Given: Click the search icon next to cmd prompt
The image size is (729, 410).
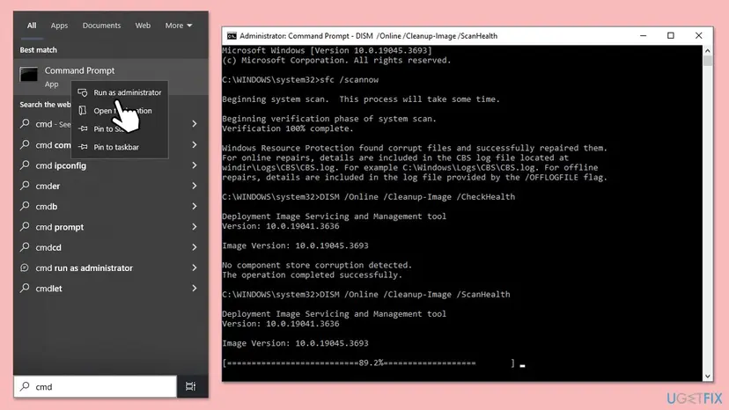Looking at the screenshot, I should (25, 226).
